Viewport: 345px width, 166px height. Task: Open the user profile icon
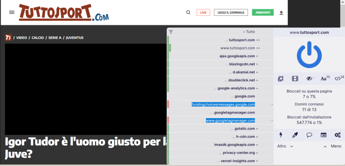tap(281, 13)
